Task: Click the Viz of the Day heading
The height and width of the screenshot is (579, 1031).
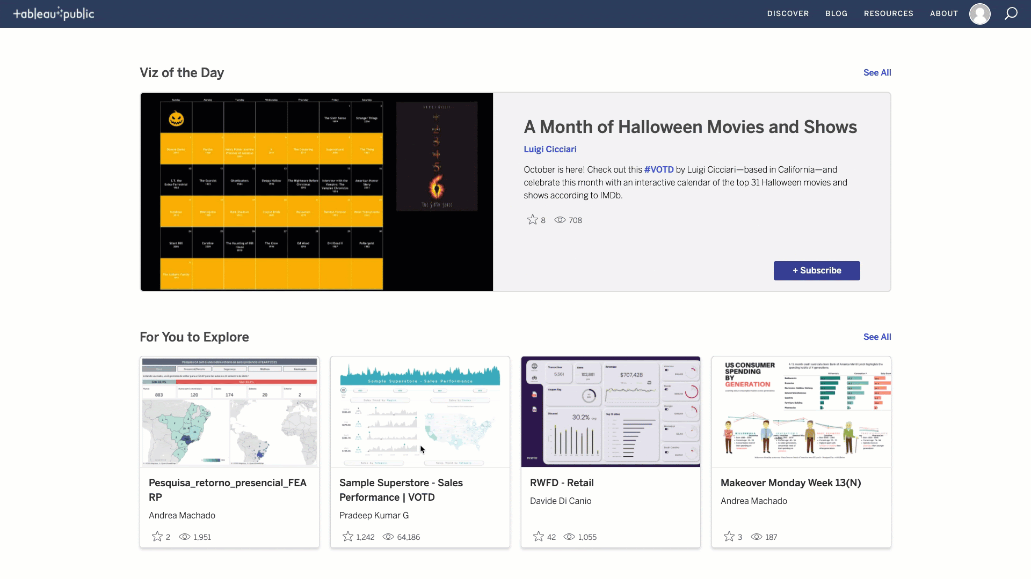Action: 181,73
